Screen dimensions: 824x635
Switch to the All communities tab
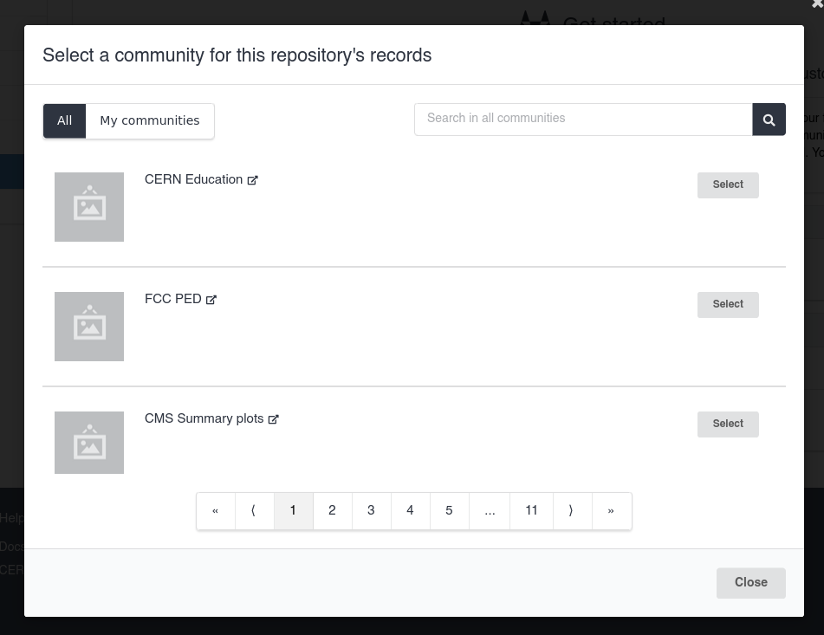[65, 121]
